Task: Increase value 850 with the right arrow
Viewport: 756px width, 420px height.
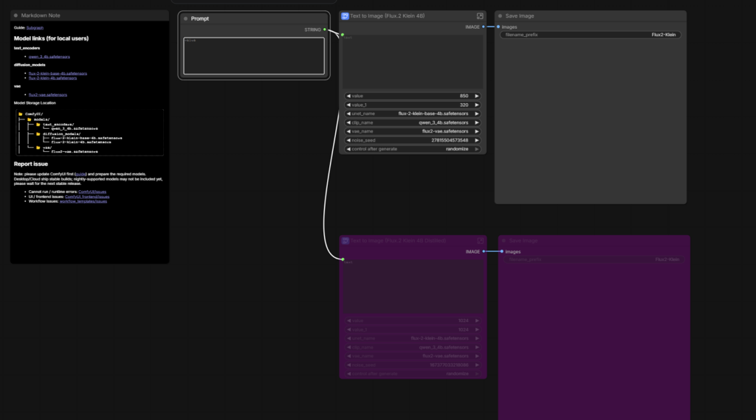Action: (477, 96)
